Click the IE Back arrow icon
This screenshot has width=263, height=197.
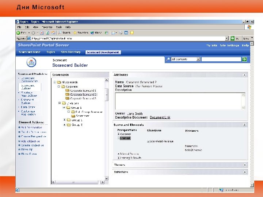click(19, 33)
